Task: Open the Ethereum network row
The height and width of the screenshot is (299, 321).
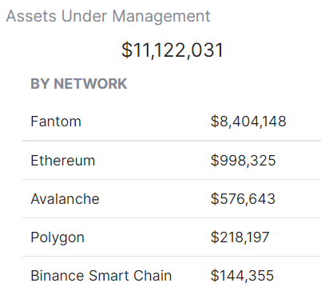Action: click(x=172, y=161)
